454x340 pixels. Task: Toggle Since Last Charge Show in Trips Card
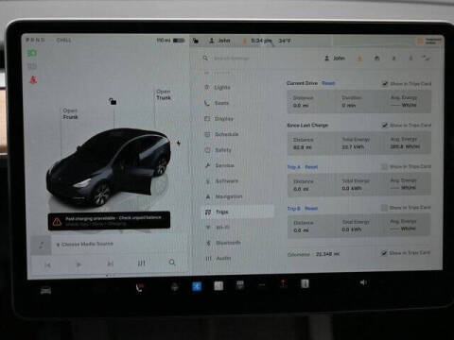coord(385,125)
